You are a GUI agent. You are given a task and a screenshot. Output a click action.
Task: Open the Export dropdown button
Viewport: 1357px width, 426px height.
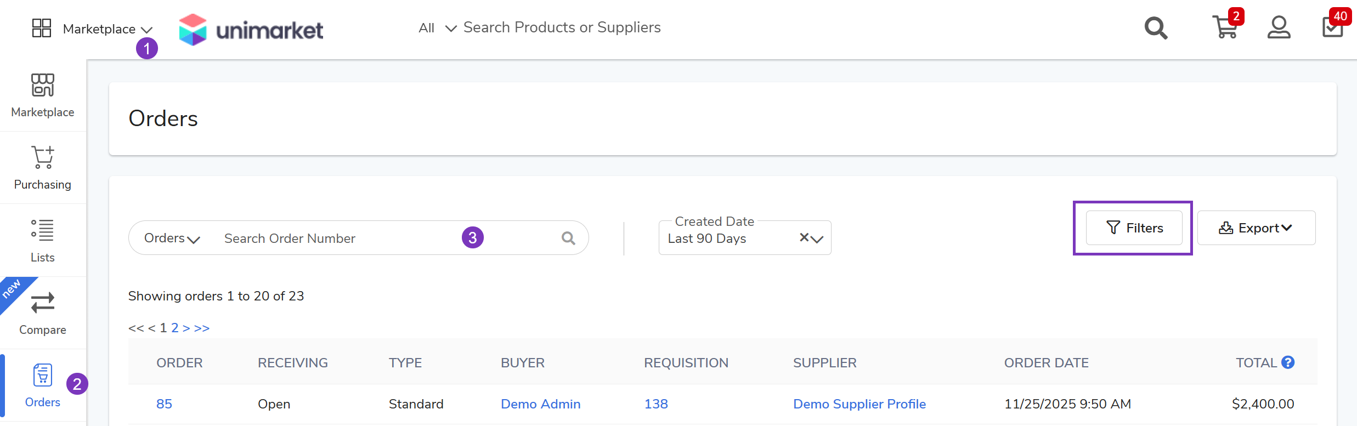(x=1256, y=228)
